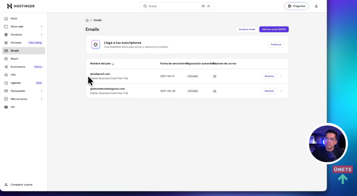Click the @elnombredelnegocio.com plan name
357x196 pixels.
click(107, 89)
